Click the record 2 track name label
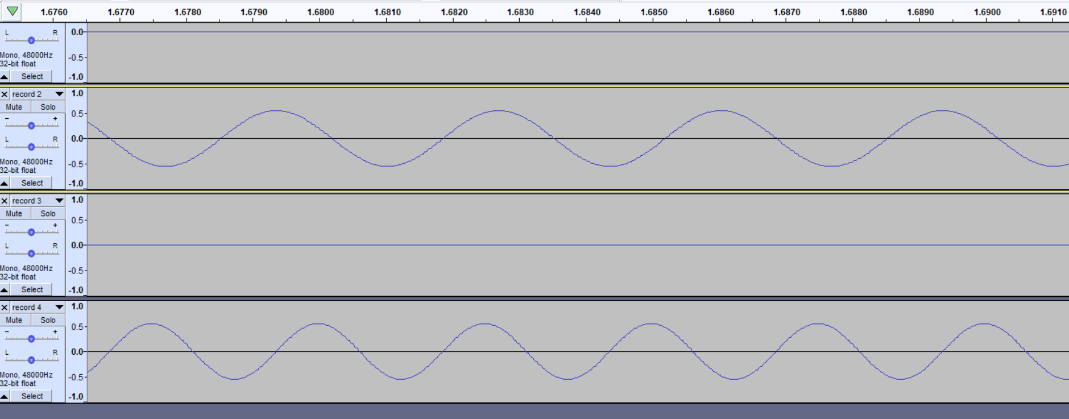Viewport: 1069px width, 419px height. (27, 94)
